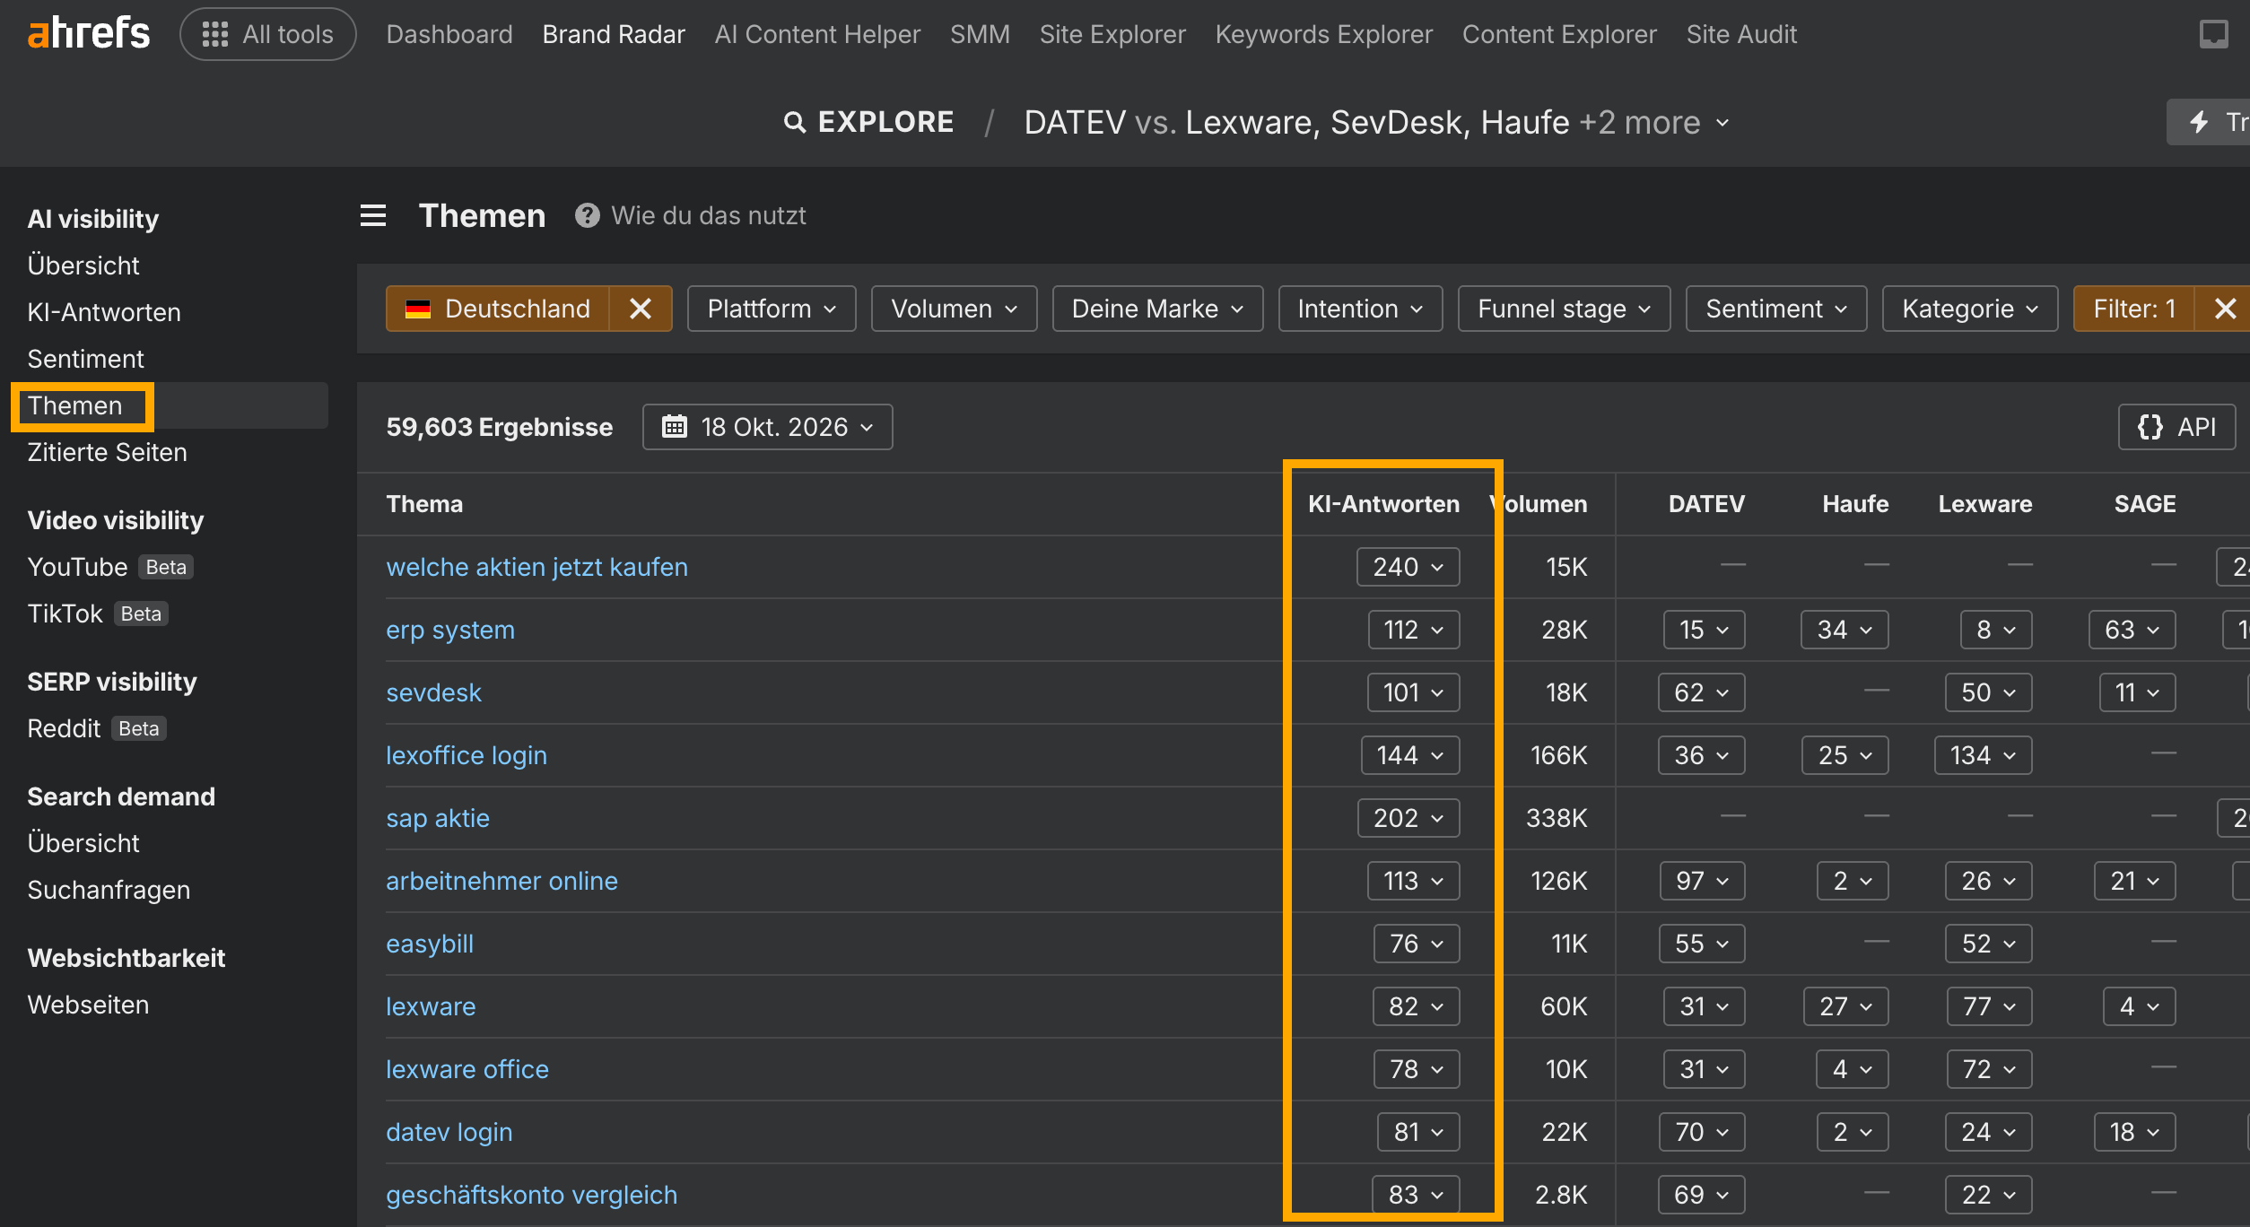The width and height of the screenshot is (2250, 1227).
Task: Click the geschäftskonto vergleich topic
Action: [x=532, y=1195]
